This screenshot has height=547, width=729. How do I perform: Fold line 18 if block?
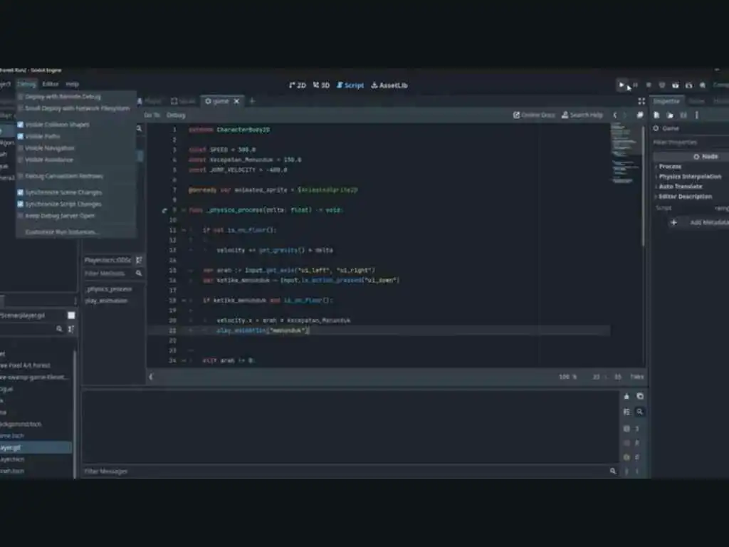pos(183,301)
